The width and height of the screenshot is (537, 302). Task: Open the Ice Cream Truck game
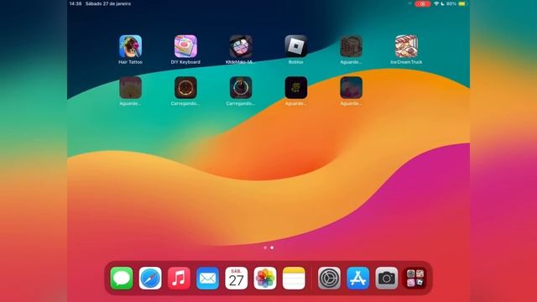pos(406,46)
